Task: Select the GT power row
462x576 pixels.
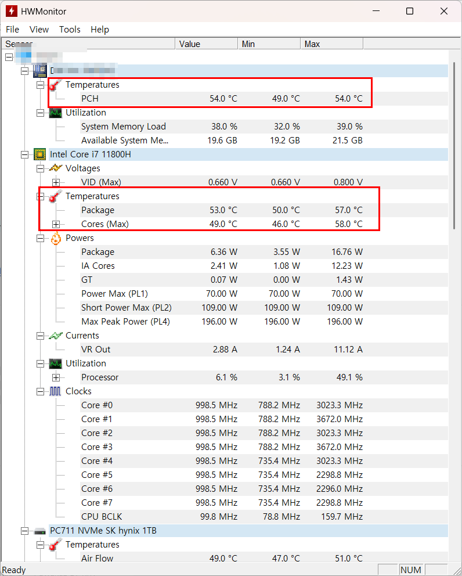Action: pyautogui.click(x=264, y=280)
